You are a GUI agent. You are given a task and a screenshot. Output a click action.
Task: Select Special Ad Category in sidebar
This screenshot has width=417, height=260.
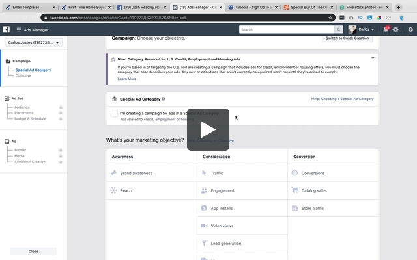click(x=33, y=70)
